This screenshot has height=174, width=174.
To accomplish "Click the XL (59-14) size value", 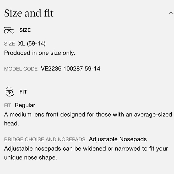I will click(32, 43).
